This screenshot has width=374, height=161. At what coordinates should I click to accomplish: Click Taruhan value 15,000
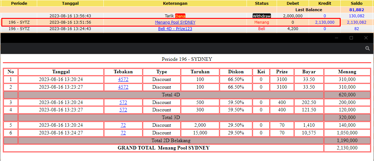200,133
